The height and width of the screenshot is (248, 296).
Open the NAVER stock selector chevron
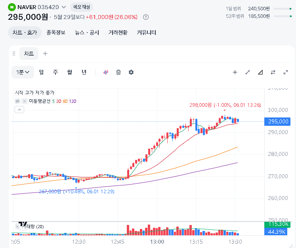(64, 7)
